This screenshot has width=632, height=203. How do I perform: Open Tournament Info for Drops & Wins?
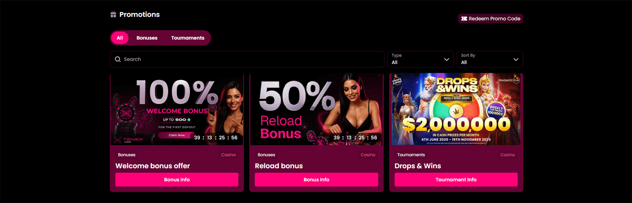[456, 179]
